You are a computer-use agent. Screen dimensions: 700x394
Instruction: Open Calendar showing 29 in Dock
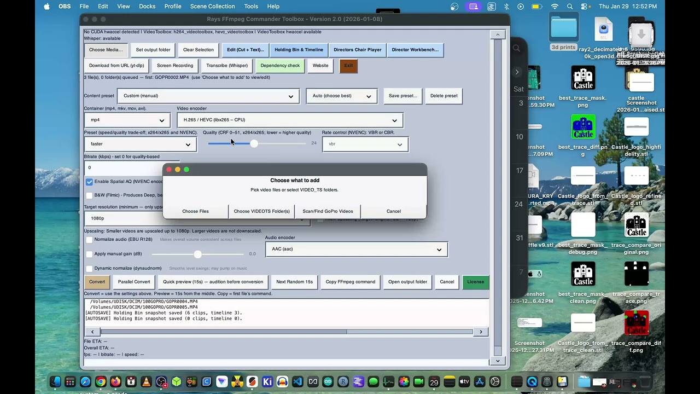point(434,381)
